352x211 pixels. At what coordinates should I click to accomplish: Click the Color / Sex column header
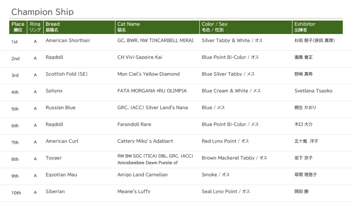coord(214,27)
